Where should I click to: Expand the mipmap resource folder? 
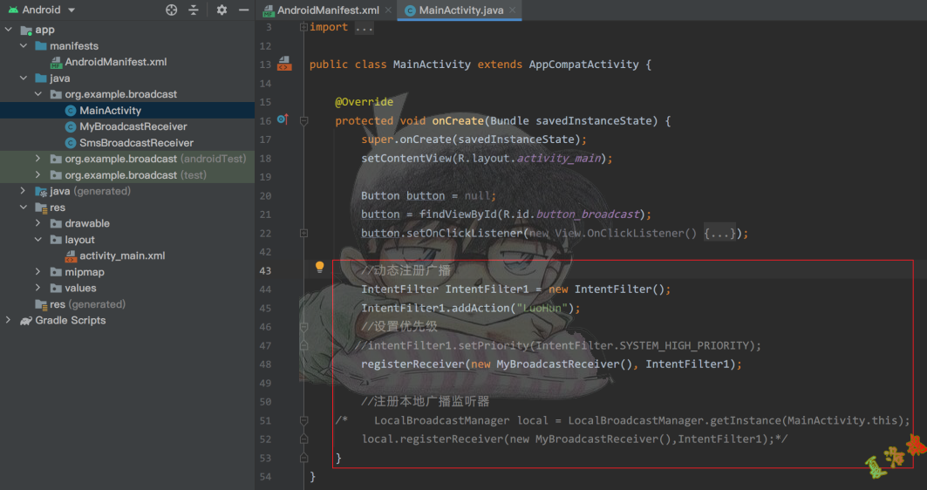click(x=38, y=272)
